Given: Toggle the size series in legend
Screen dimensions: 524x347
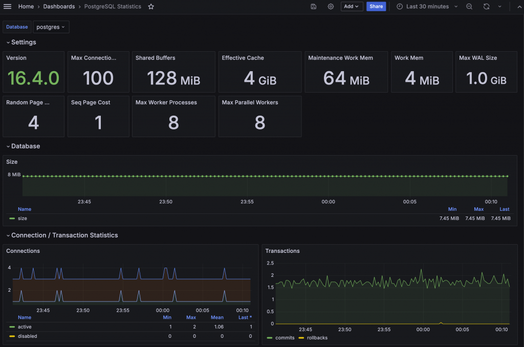Looking at the screenshot, I should (x=22, y=219).
